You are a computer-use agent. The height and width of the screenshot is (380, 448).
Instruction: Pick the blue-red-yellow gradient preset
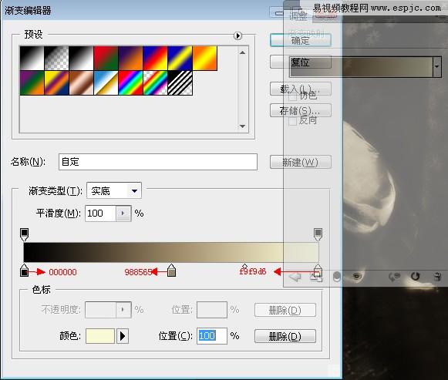click(x=155, y=58)
